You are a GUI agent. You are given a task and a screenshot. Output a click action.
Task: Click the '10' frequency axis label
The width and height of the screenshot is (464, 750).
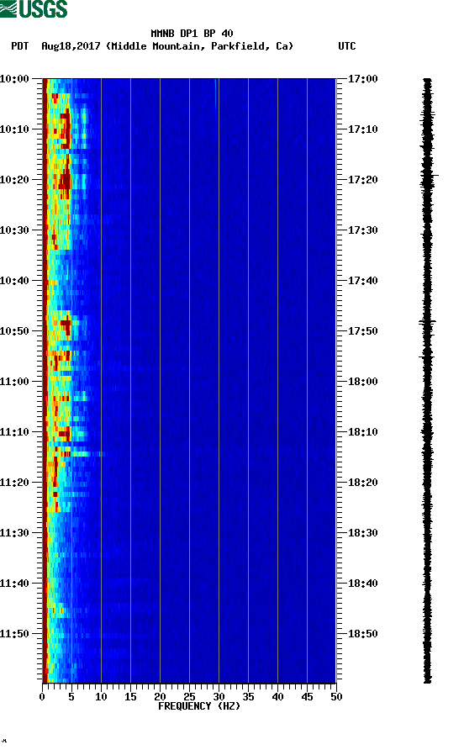point(101,696)
